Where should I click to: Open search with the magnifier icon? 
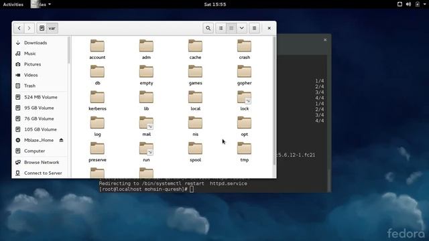(x=208, y=28)
